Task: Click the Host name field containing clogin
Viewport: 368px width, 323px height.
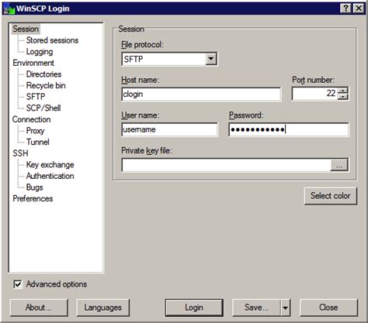Action: pyautogui.click(x=201, y=94)
